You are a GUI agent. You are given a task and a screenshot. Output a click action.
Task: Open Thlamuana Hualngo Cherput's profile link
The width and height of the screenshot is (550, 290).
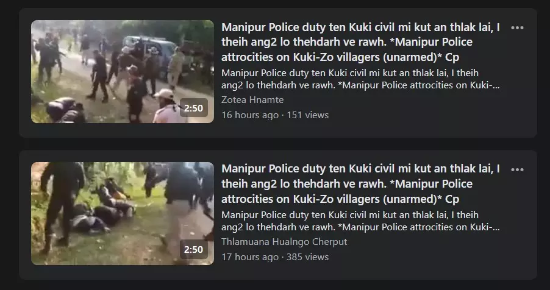[284, 242]
